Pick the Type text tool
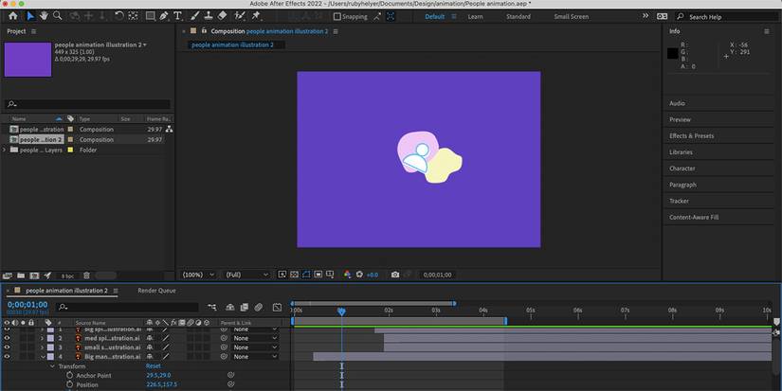This screenshot has width=782, height=391. coord(177,16)
